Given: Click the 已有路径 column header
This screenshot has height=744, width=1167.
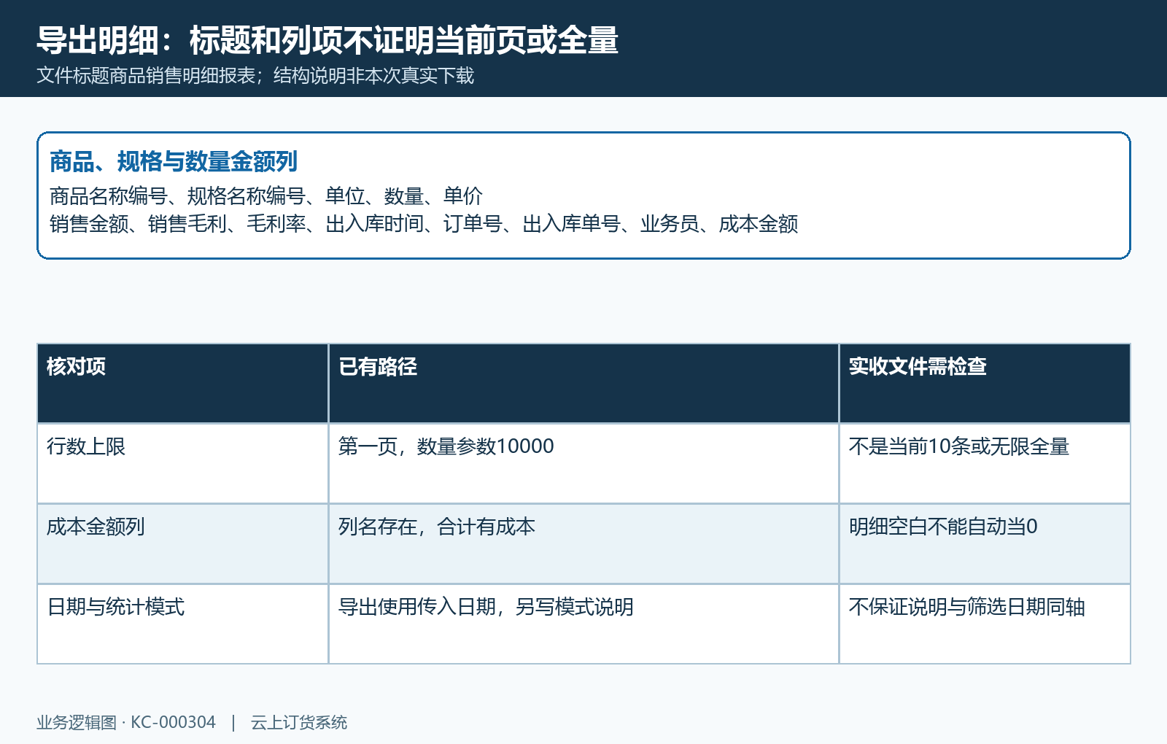Looking at the screenshot, I should 583,383.
